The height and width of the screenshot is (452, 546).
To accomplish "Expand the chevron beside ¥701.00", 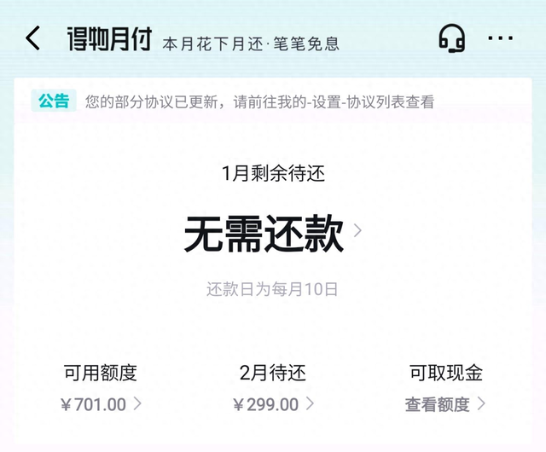I will tap(138, 404).
